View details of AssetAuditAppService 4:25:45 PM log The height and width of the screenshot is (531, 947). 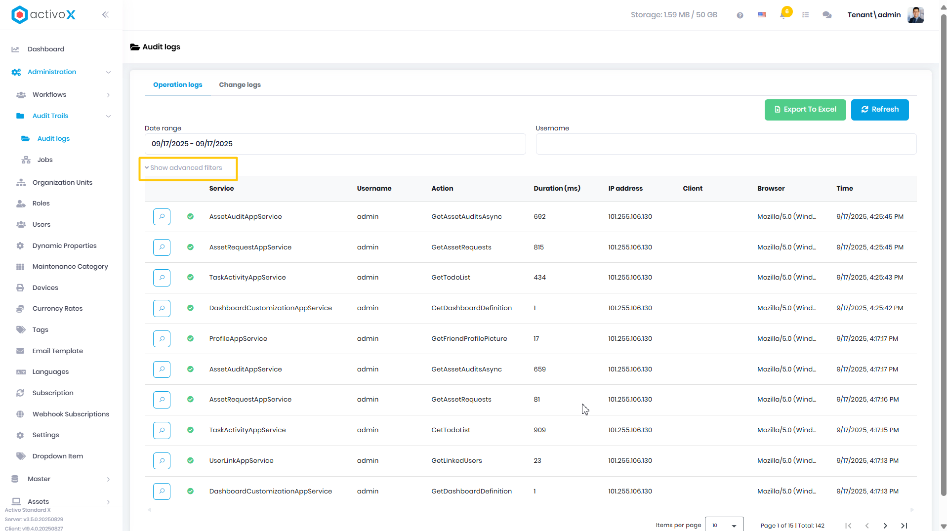[x=162, y=217]
